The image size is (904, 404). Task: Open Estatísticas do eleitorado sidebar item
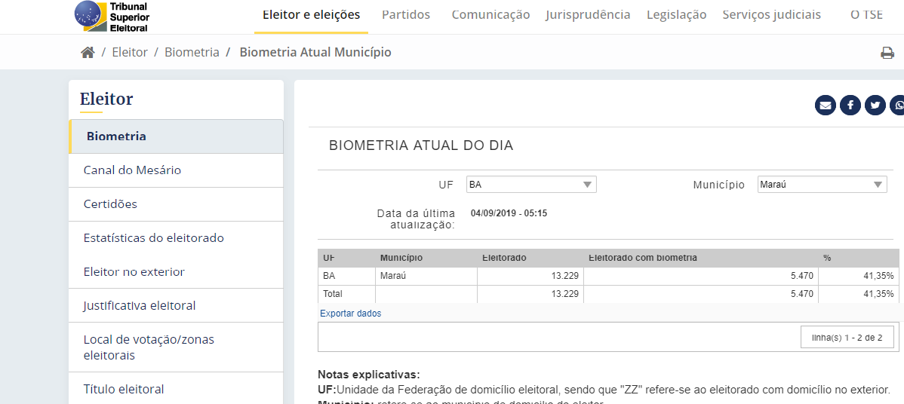pos(153,238)
